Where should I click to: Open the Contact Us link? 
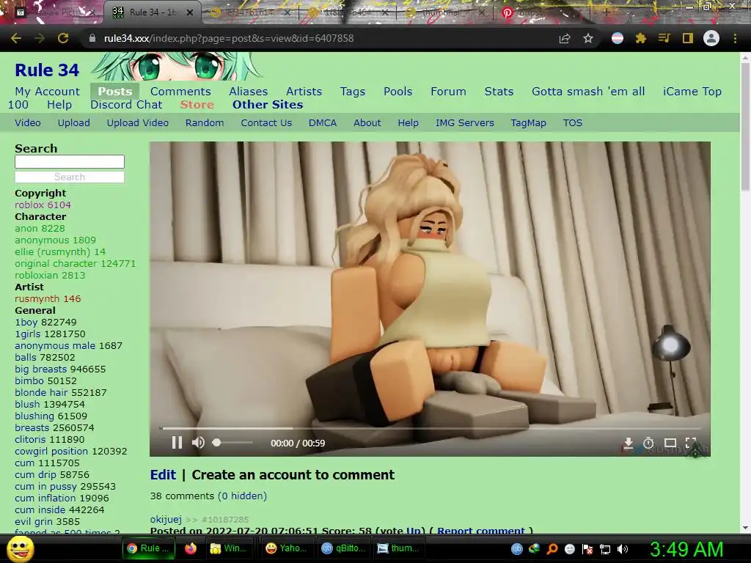pos(266,123)
